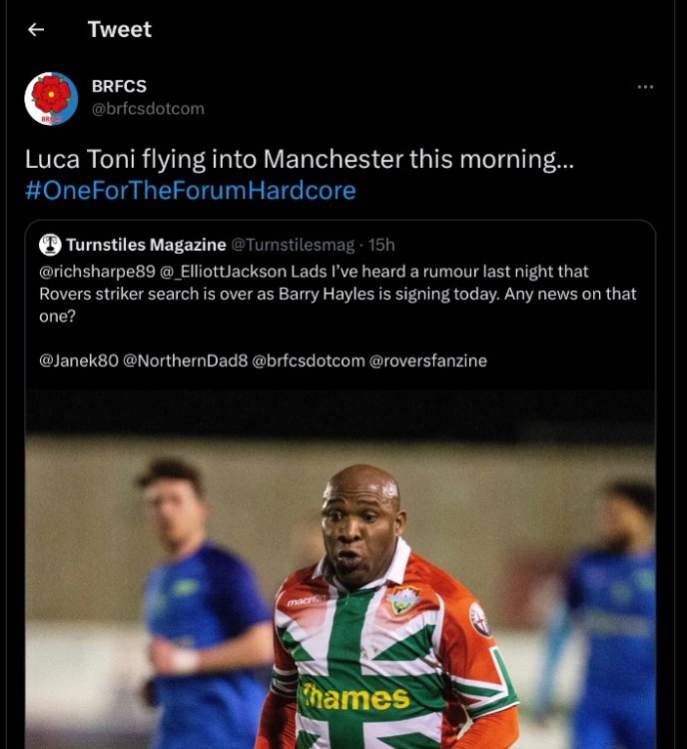The image size is (687, 749).
Task: Open the @brfcsdotcom mention in quoted tweet
Action: [309, 361]
